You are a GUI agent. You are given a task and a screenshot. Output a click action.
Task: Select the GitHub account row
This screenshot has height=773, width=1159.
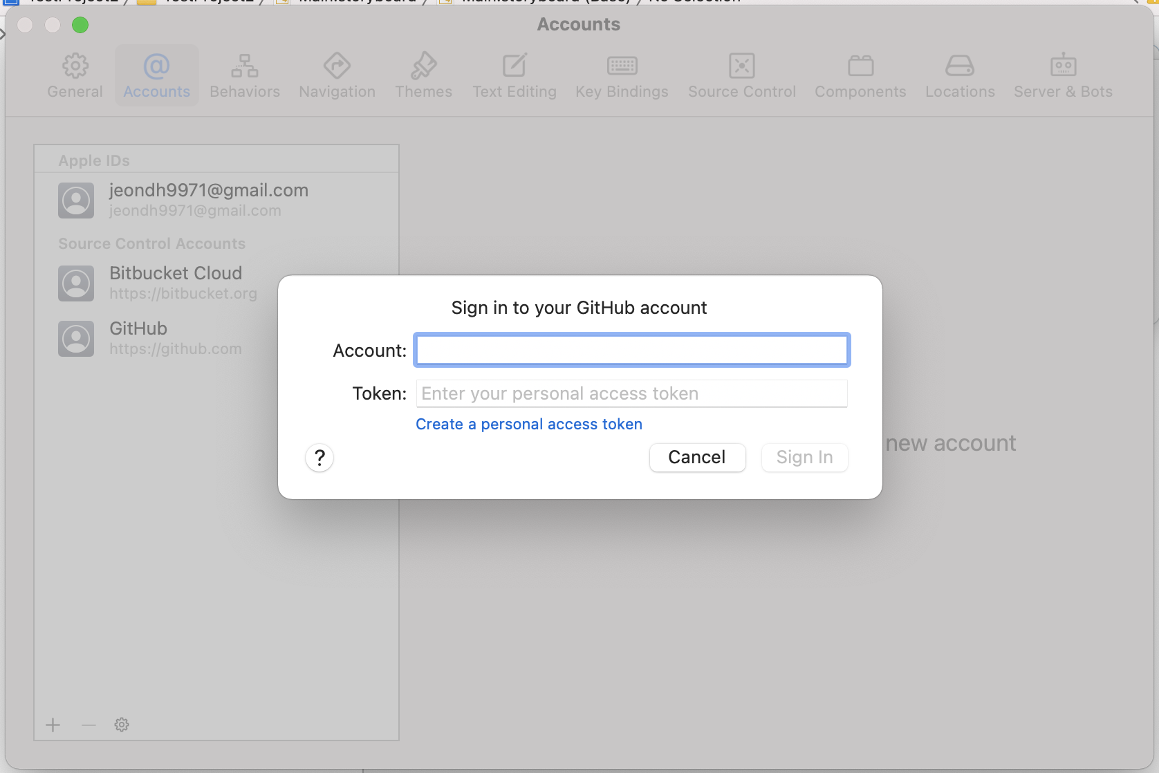(216, 339)
